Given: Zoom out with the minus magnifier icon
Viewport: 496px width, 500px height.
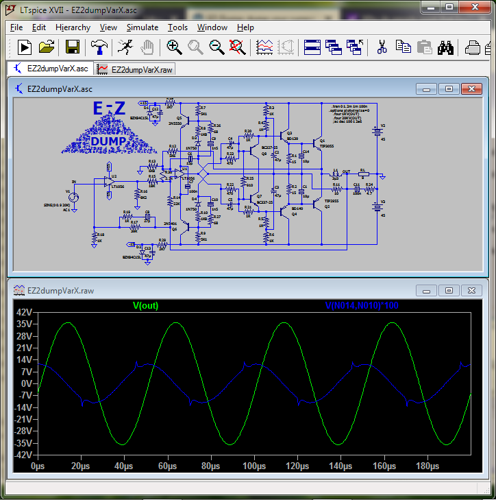Looking at the screenshot, I should coord(216,47).
